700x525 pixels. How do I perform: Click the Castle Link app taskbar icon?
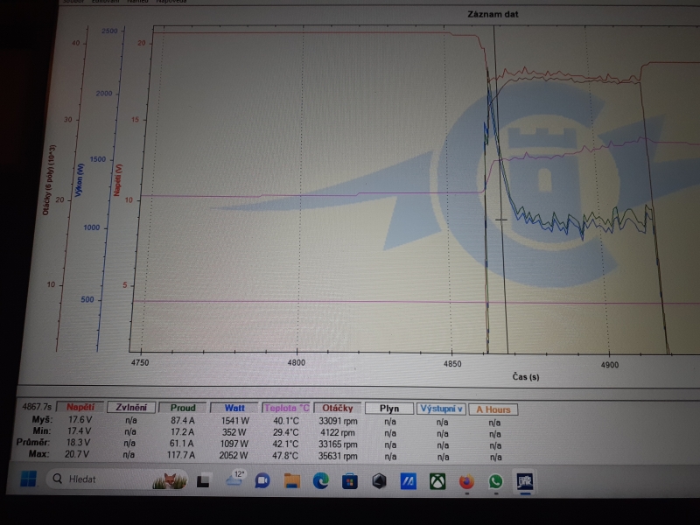[524, 482]
